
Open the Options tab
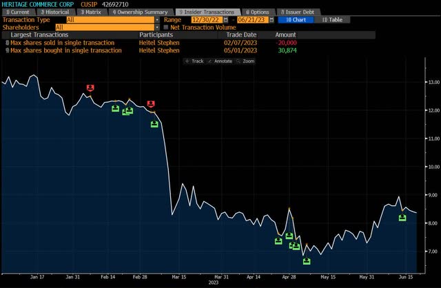(258, 12)
